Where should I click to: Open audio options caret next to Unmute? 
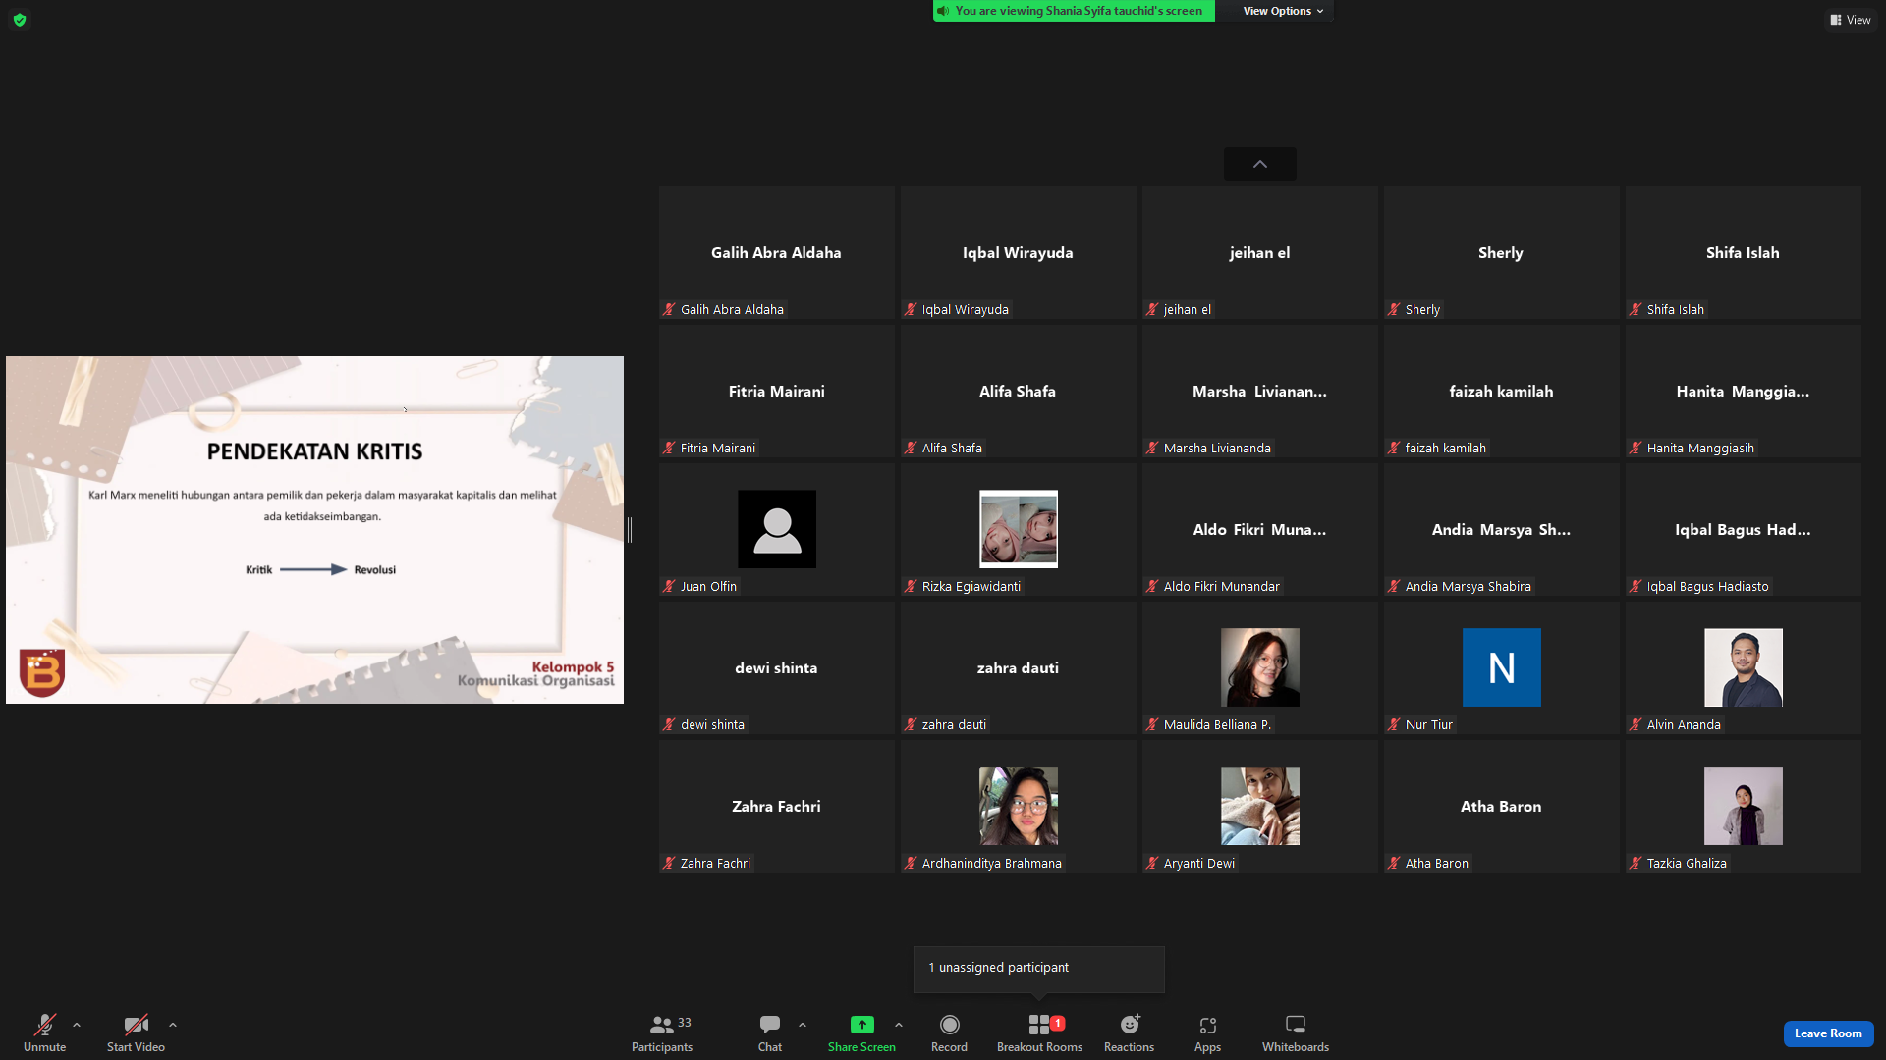click(77, 1025)
